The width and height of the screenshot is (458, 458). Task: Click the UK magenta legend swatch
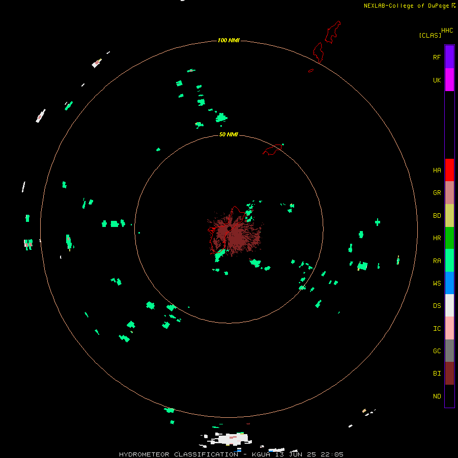[x=449, y=80]
